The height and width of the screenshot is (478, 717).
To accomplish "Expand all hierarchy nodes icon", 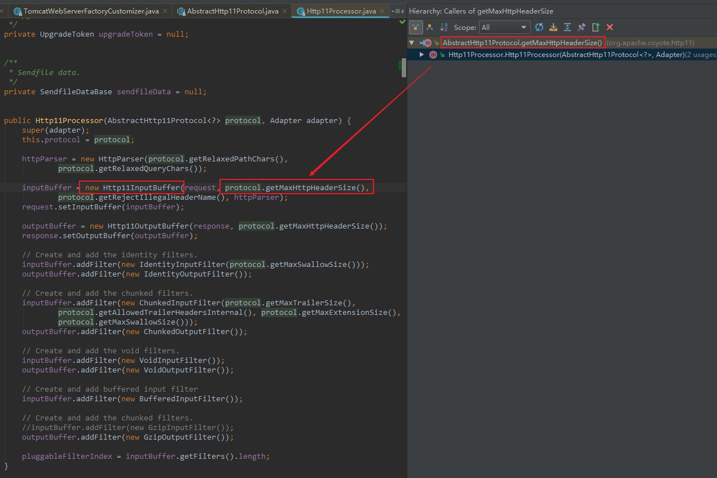I will coord(568,27).
